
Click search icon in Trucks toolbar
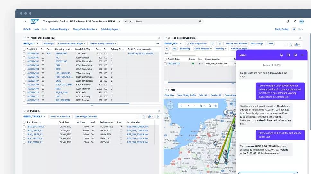(x=144, y=116)
